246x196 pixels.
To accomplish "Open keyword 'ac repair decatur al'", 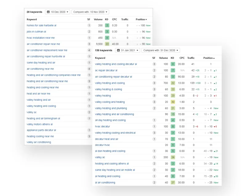I will 106,70.
